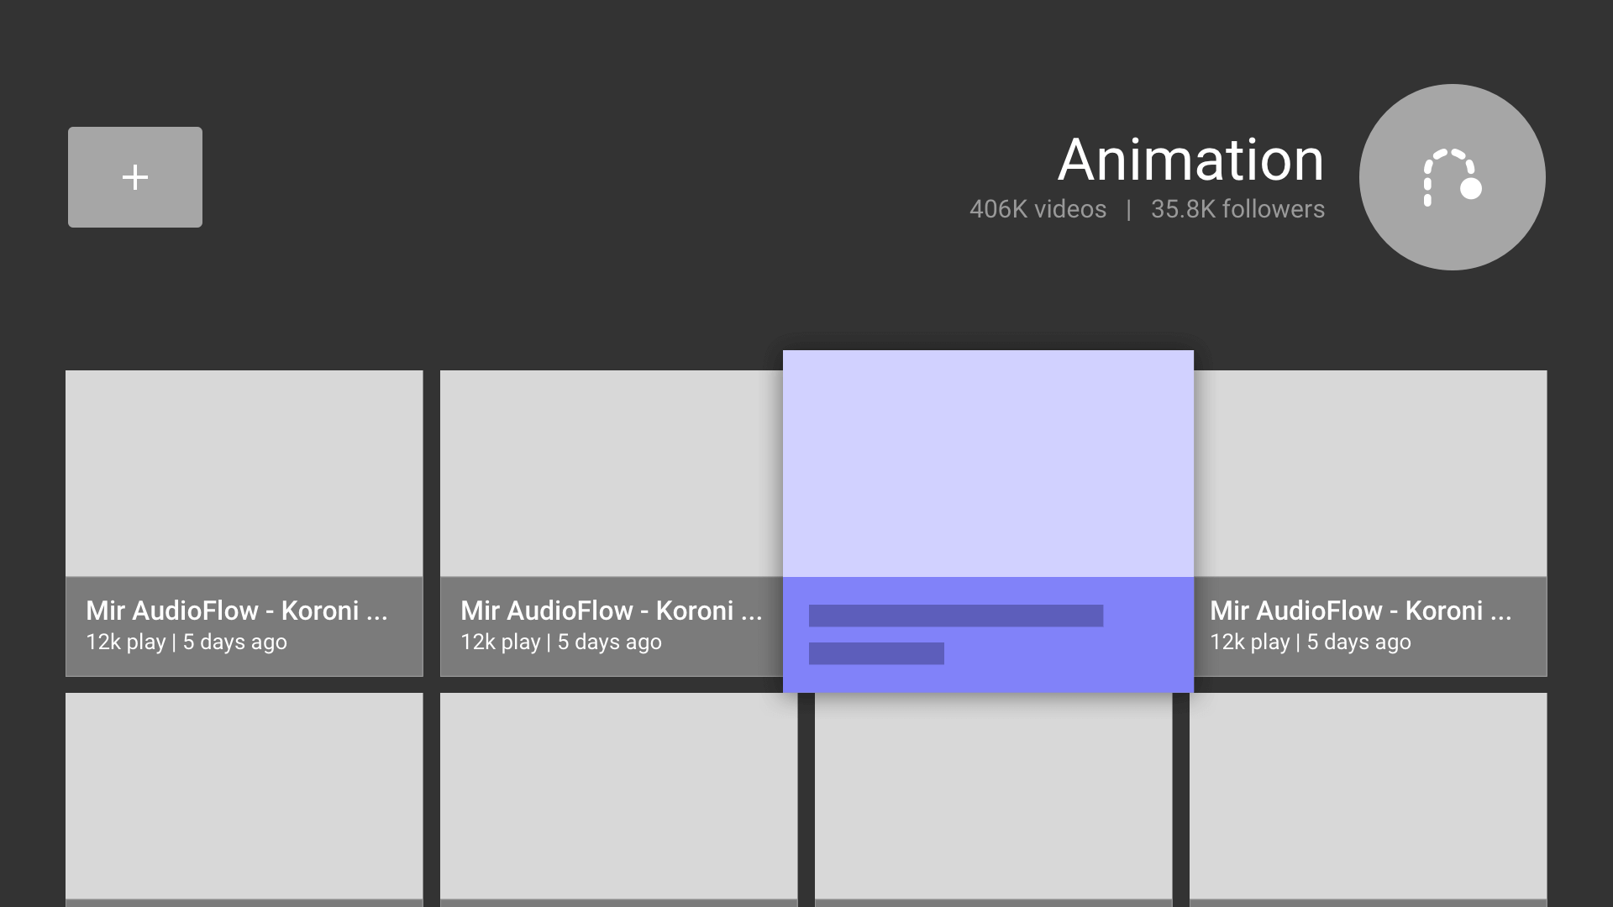Click the fourth card's 5 days ago text
Image resolution: width=1613 pixels, height=907 pixels.
1358,642
